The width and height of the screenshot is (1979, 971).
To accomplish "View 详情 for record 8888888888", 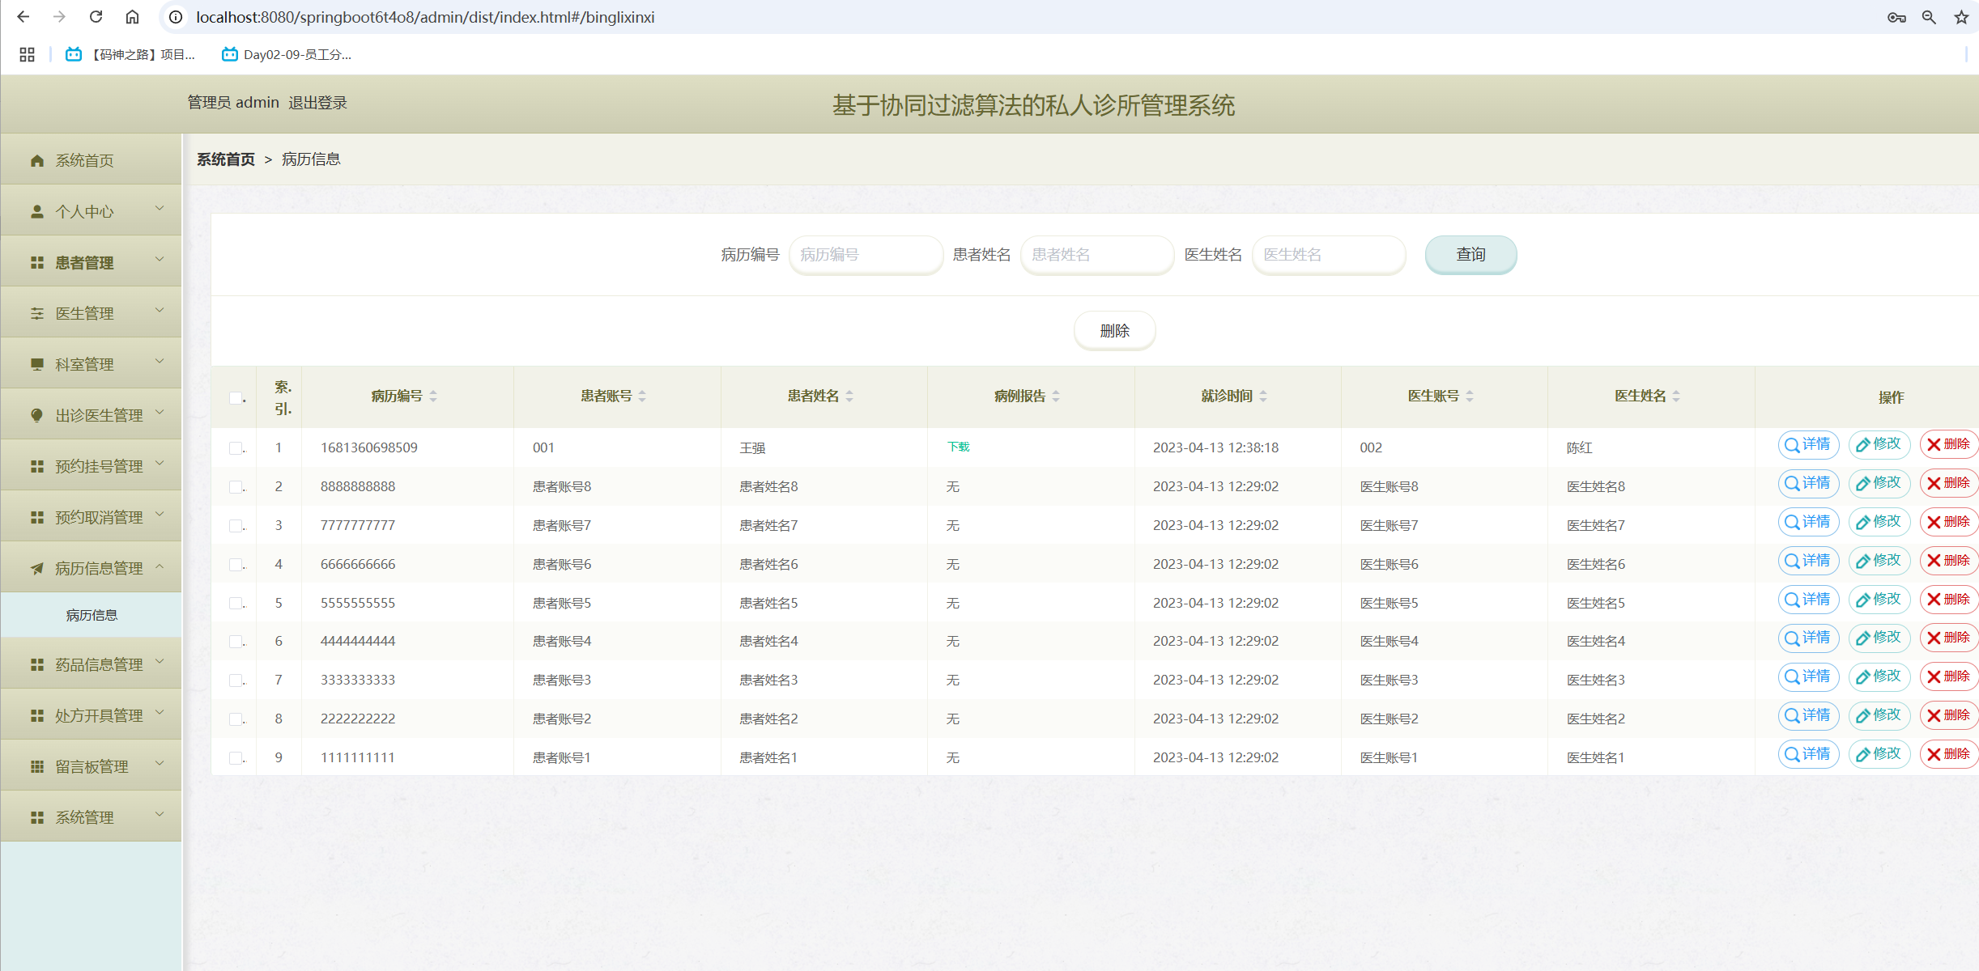I will (x=1808, y=483).
